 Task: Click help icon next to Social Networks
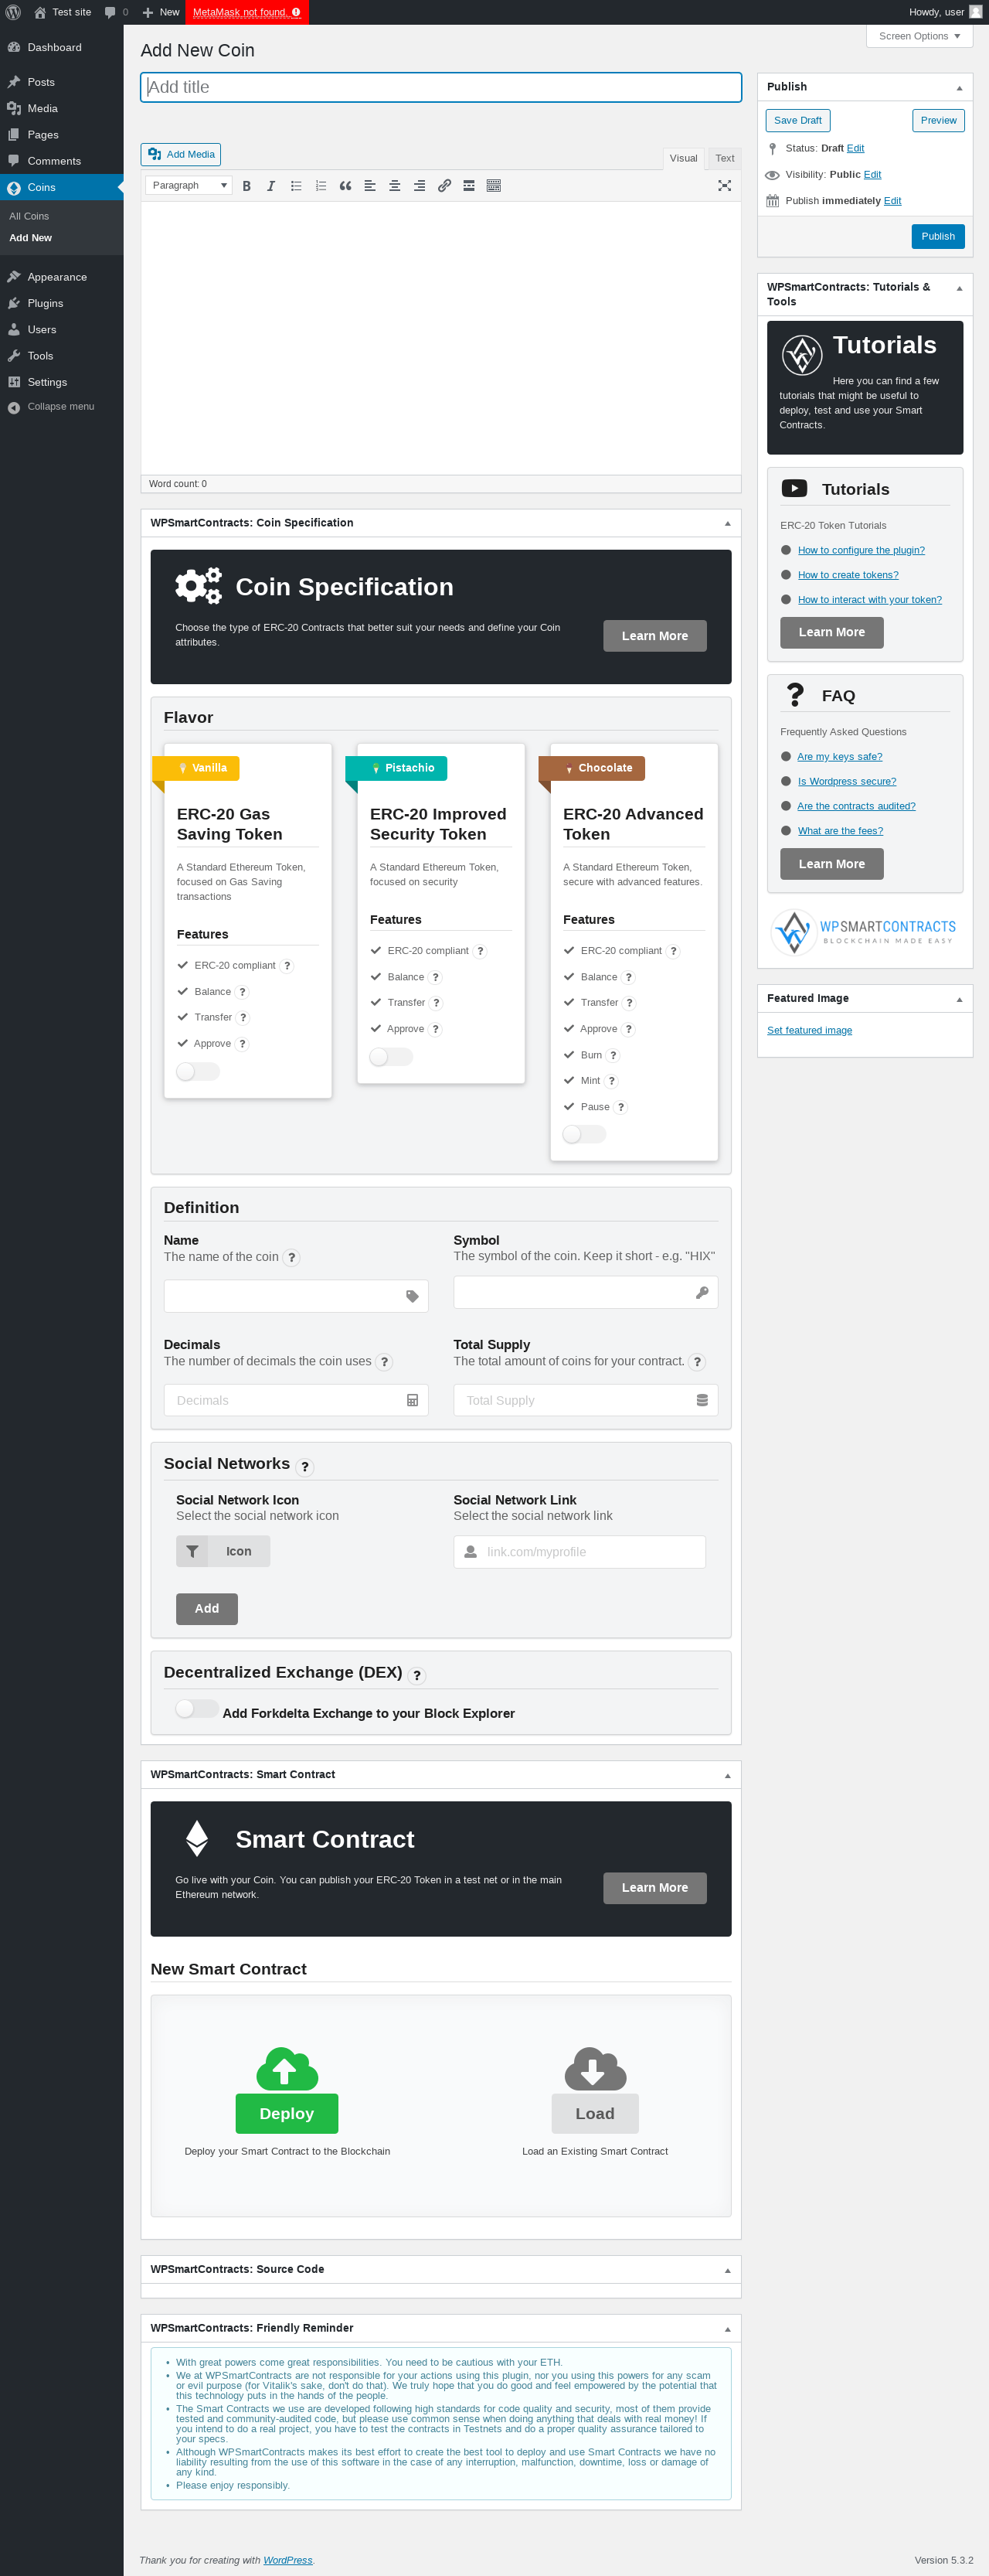pyautogui.click(x=304, y=1467)
